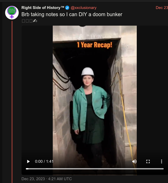Click the tweet text about doom bunker
The width and height of the screenshot is (168, 183).
72,14
